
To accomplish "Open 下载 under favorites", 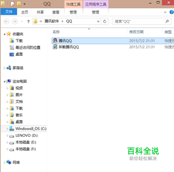I will (x=19, y=41).
